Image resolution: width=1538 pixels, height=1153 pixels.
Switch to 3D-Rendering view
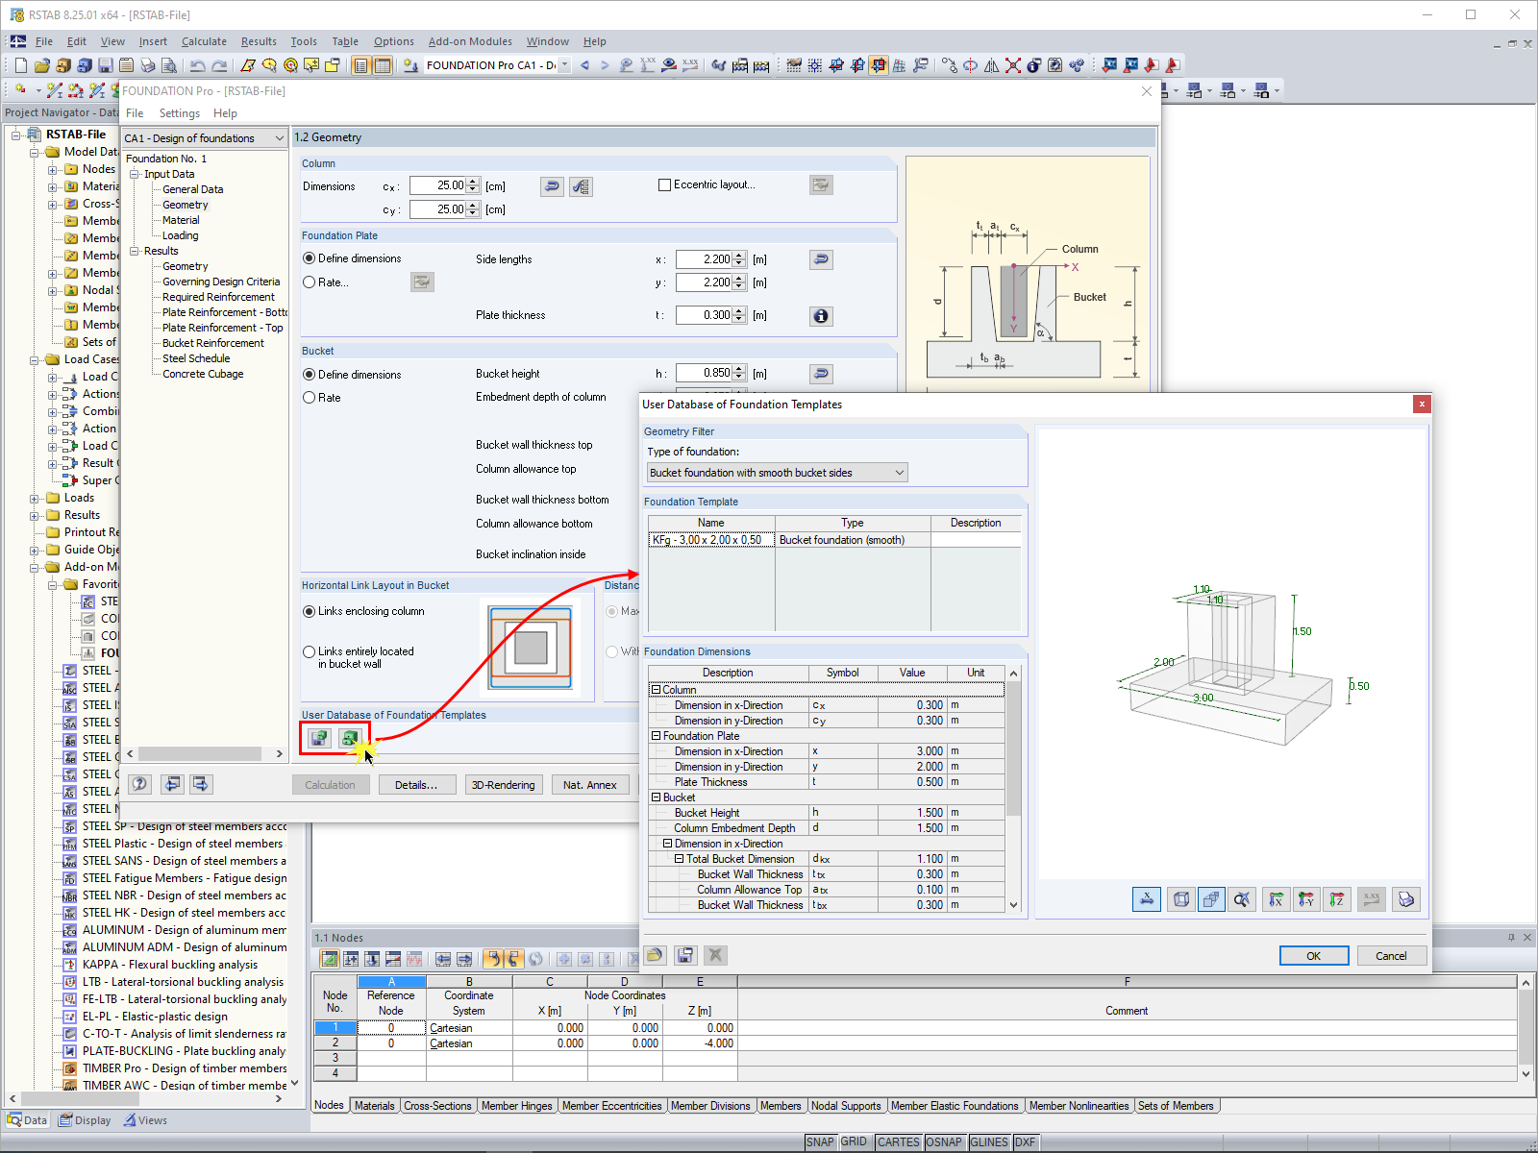coord(504,784)
